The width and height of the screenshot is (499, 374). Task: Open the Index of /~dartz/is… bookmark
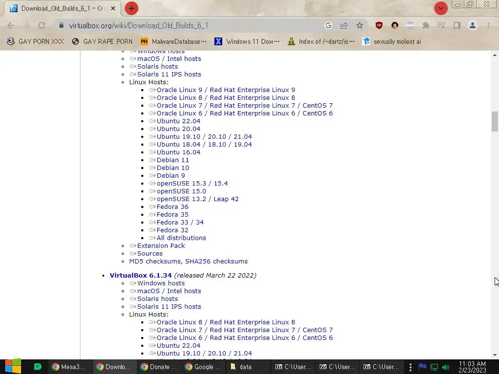(x=321, y=42)
